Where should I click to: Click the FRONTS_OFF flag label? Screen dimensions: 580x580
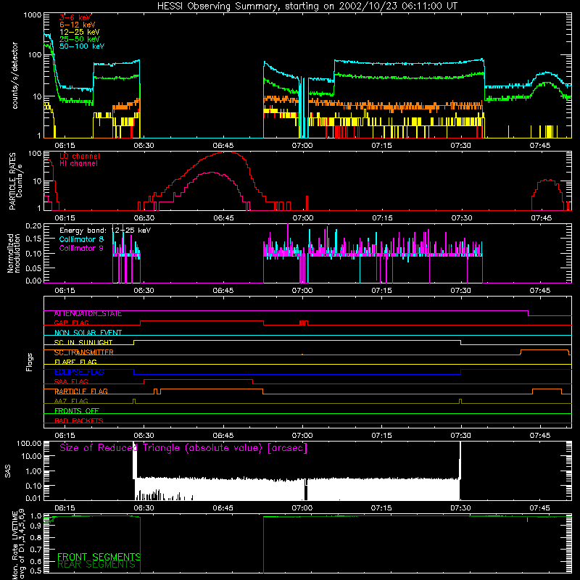pos(77,411)
